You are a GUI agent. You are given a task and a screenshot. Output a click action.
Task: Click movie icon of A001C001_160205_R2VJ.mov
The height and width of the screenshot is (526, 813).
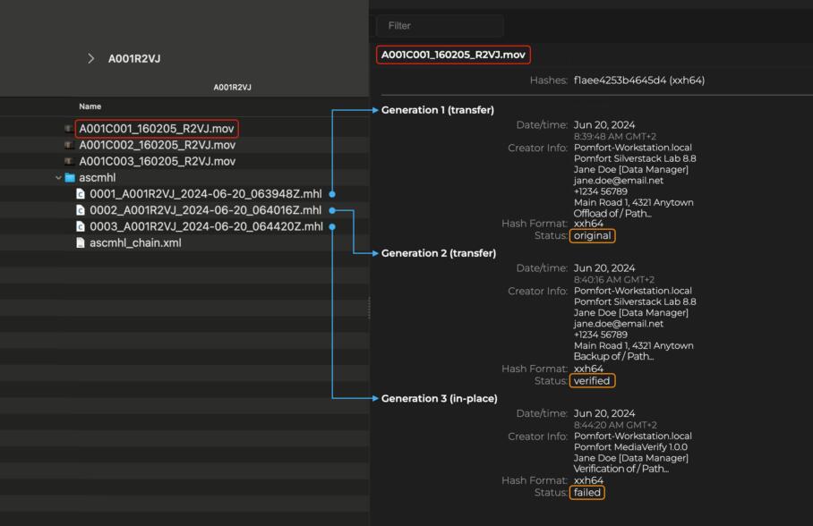pos(69,129)
